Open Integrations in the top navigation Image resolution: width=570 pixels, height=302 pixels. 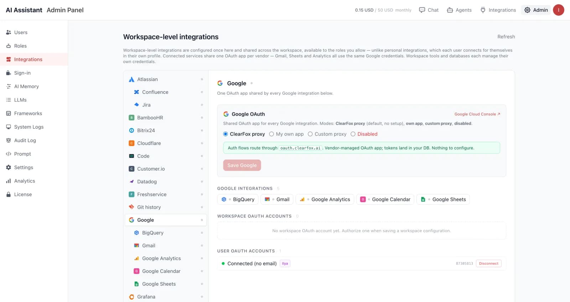coord(498,10)
